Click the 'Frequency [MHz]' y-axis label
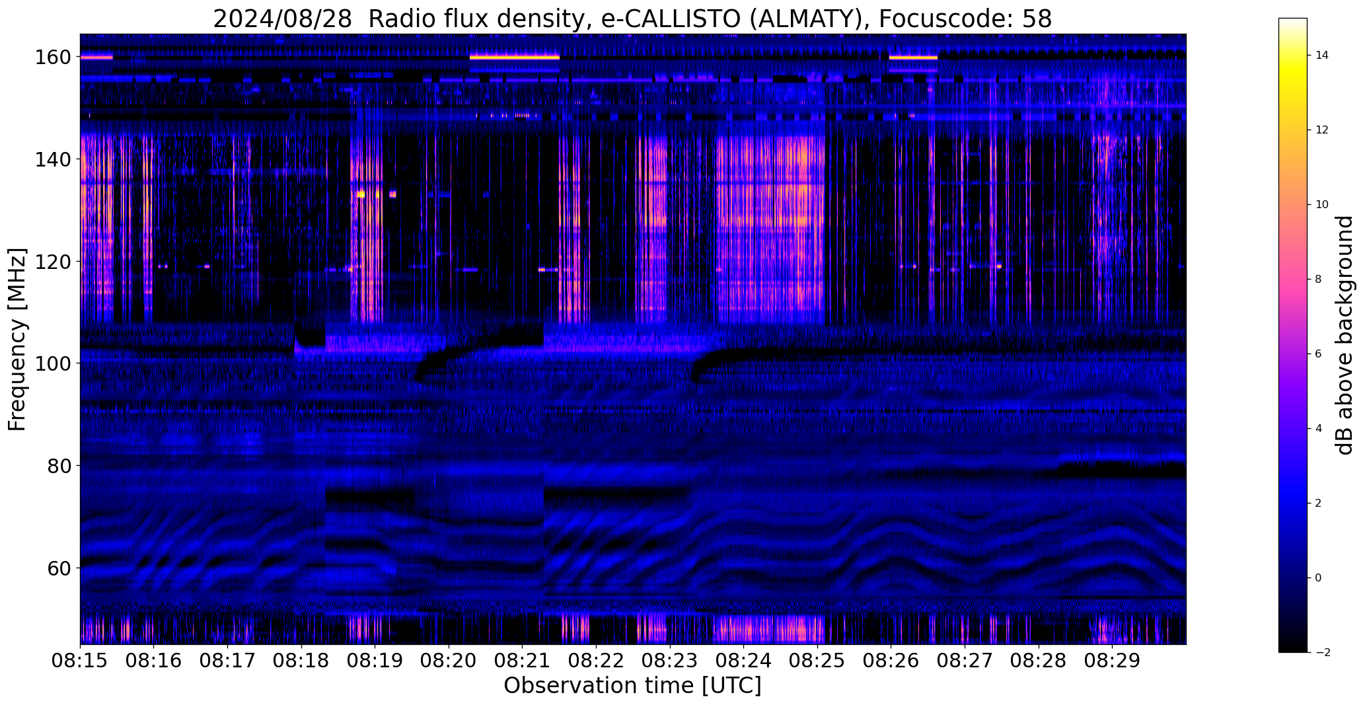Viewport: 1365px width, 705px height. pyautogui.click(x=17, y=340)
